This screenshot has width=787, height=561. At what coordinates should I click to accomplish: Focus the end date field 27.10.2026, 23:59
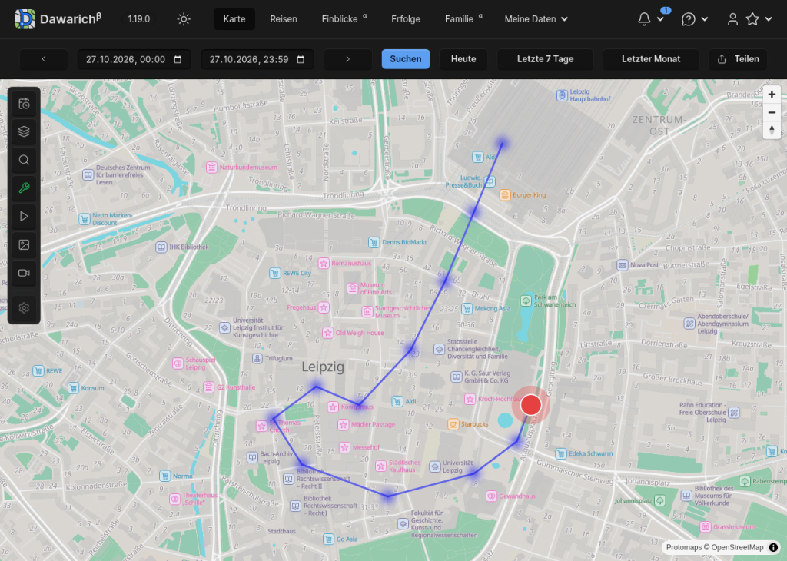coord(257,59)
